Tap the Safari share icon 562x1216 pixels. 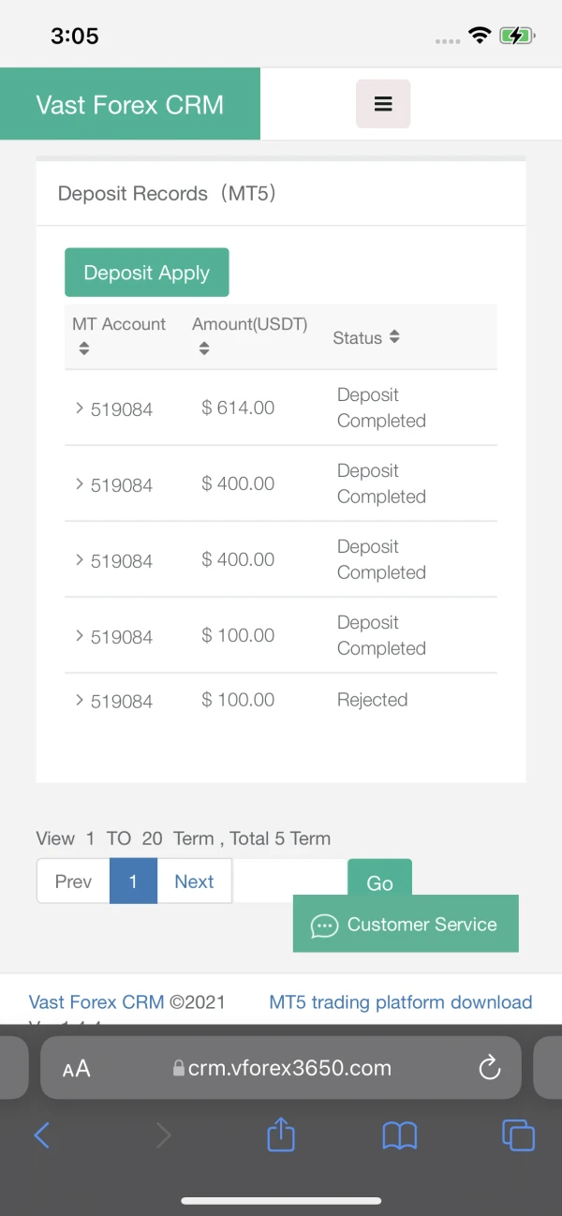pos(281,1135)
